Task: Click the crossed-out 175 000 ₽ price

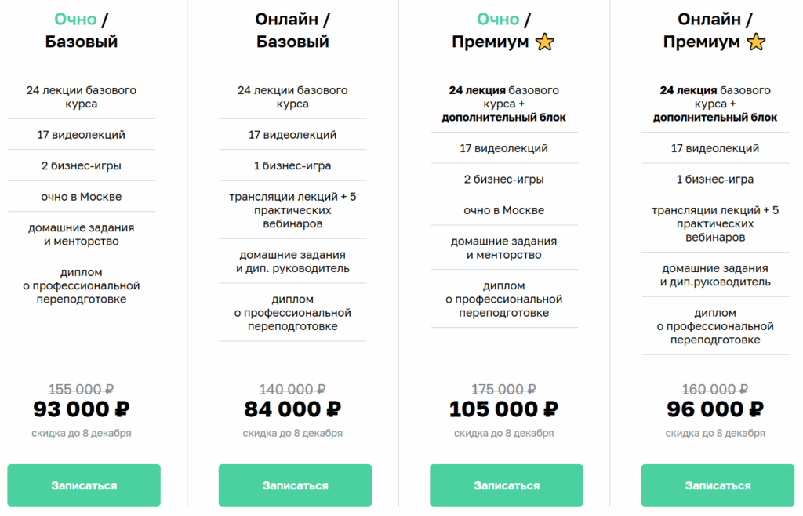Action: click(503, 389)
